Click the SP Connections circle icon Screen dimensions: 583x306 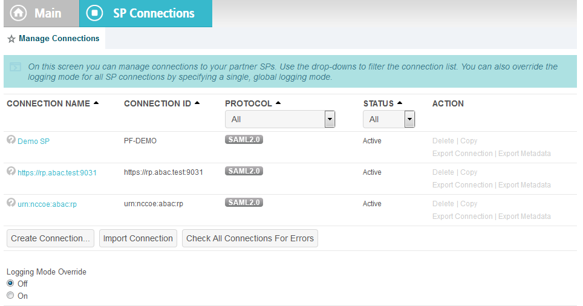point(94,13)
